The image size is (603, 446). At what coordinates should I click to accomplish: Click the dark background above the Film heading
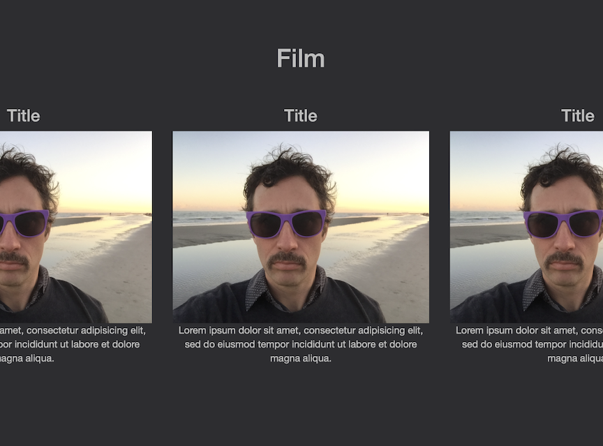click(x=300, y=17)
